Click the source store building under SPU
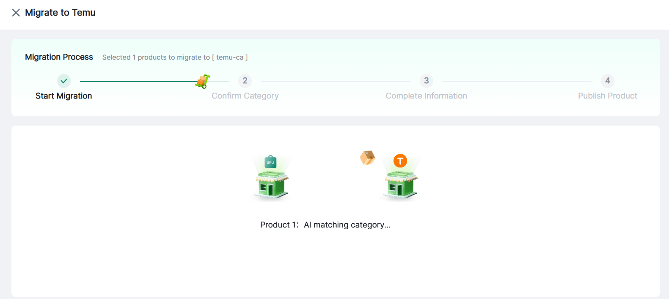The width and height of the screenshot is (669, 299). tap(272, 184)
